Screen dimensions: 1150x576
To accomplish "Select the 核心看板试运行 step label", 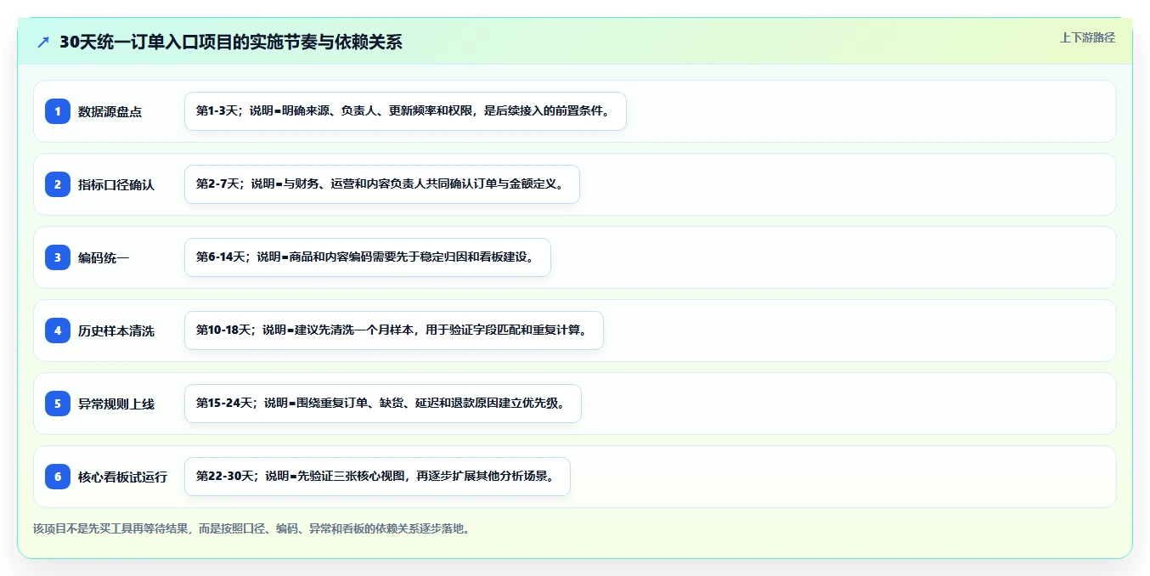I will pos(122,477).
